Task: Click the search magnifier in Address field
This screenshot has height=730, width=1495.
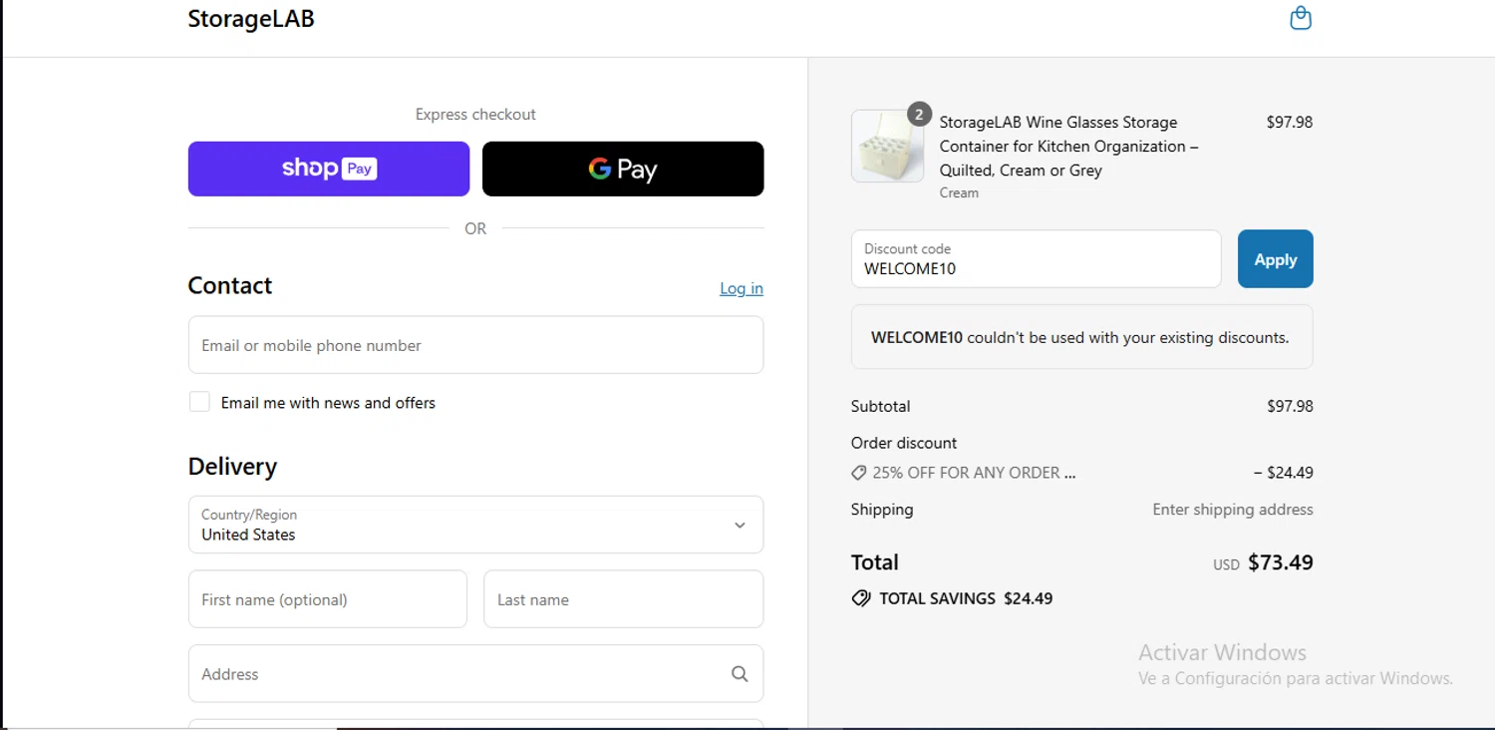Action: pyautogui.click(x=740, y=674)
